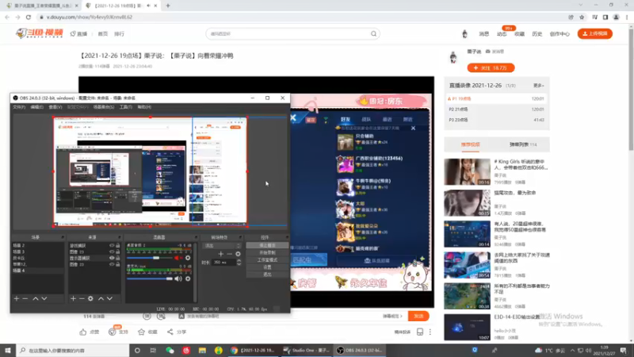This screenshot has width=634, height=357.
Task: Open 创作中心 link in Douyu header
Action: click(560, 34)
